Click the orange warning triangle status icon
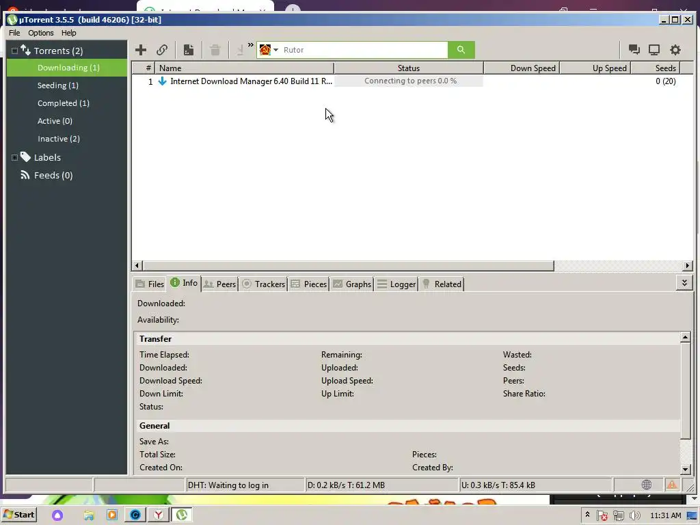Image resolution: width=700 pixels, height=525 pixels. pyautogui.click(x=672, y=485)
